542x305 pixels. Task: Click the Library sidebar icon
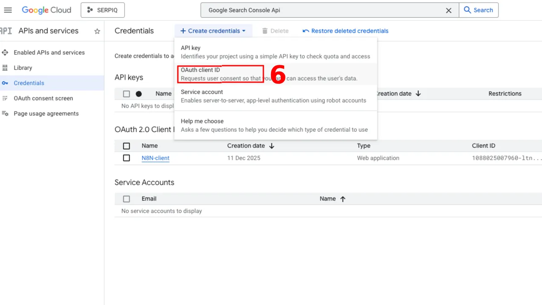[x=5, y=68]
